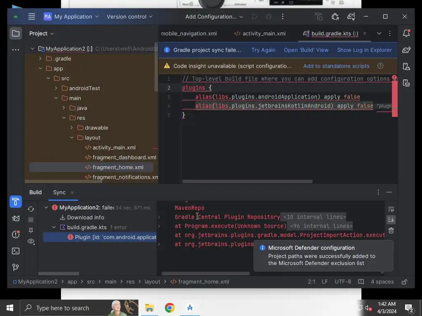Switch to activity_main.xml editor tab
The height and width of the screenshot is (316, 422).
260,34
